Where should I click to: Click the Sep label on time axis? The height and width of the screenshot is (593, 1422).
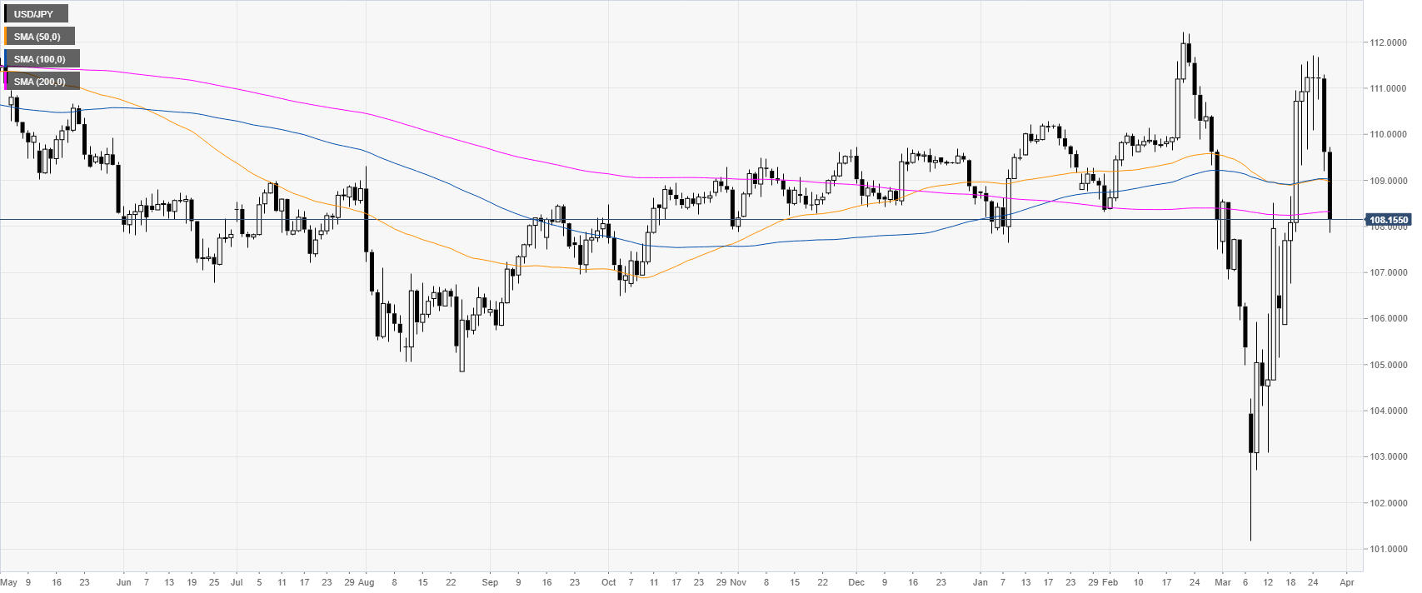[490, 582]
